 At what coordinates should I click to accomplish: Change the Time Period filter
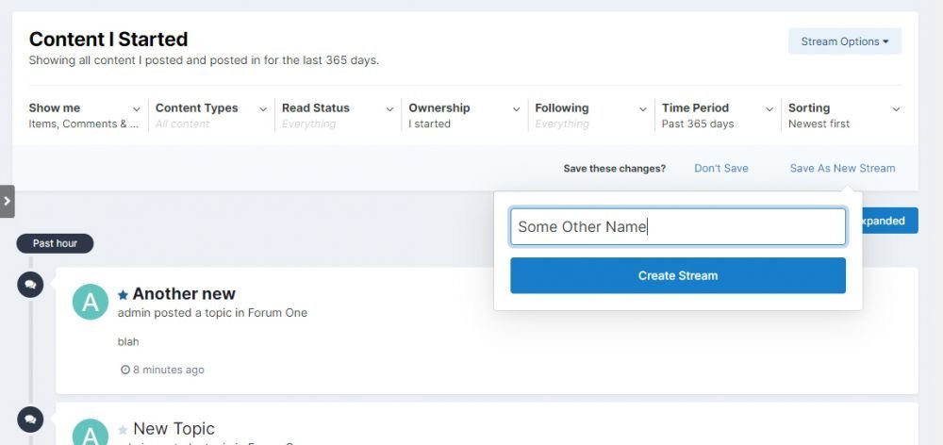pos(717,115)
